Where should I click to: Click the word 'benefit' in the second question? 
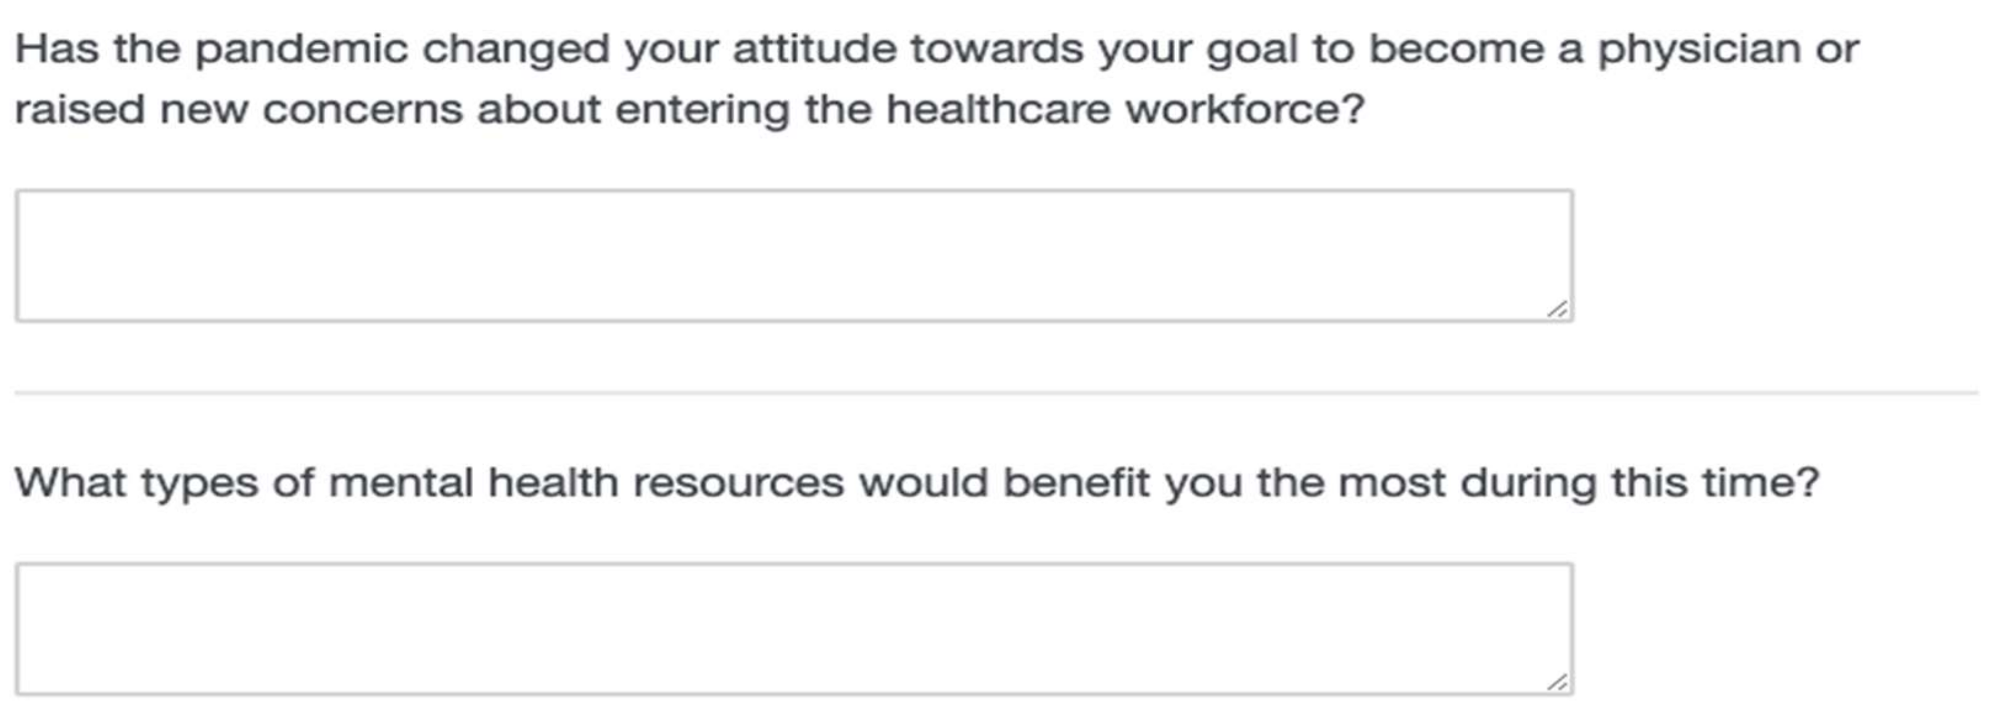(x=1076, y=483)
